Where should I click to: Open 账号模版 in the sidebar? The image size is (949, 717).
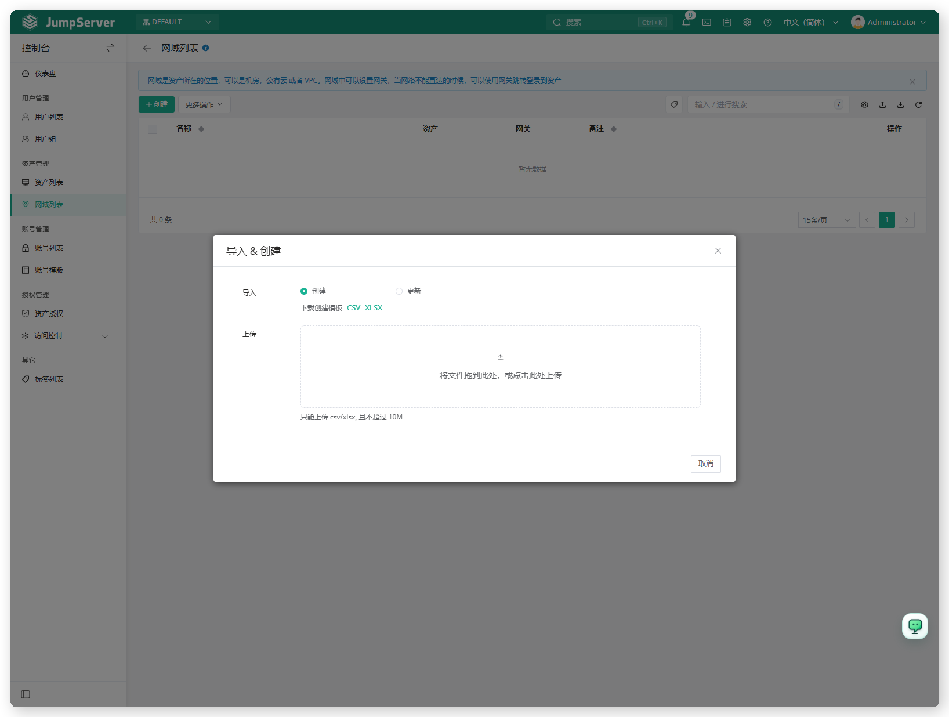click(x=68, y=270)
